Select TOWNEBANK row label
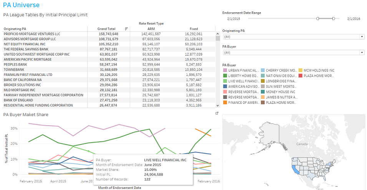The width and height of the screenshot is (367, 190). coord(14,70)
